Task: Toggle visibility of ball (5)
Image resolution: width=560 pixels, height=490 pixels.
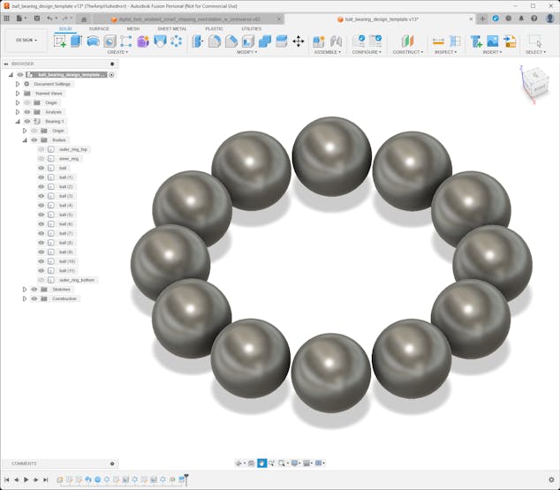Action: [x=41, y=215]
